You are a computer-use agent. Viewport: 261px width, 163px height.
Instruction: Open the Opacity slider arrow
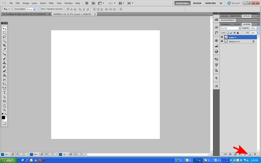(258, 28)
